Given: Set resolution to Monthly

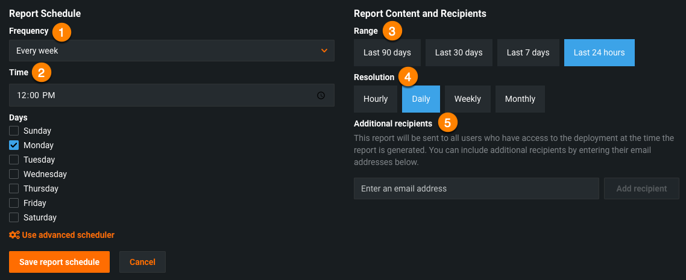Looking at the screenshot, I should [x=520, y=99].
